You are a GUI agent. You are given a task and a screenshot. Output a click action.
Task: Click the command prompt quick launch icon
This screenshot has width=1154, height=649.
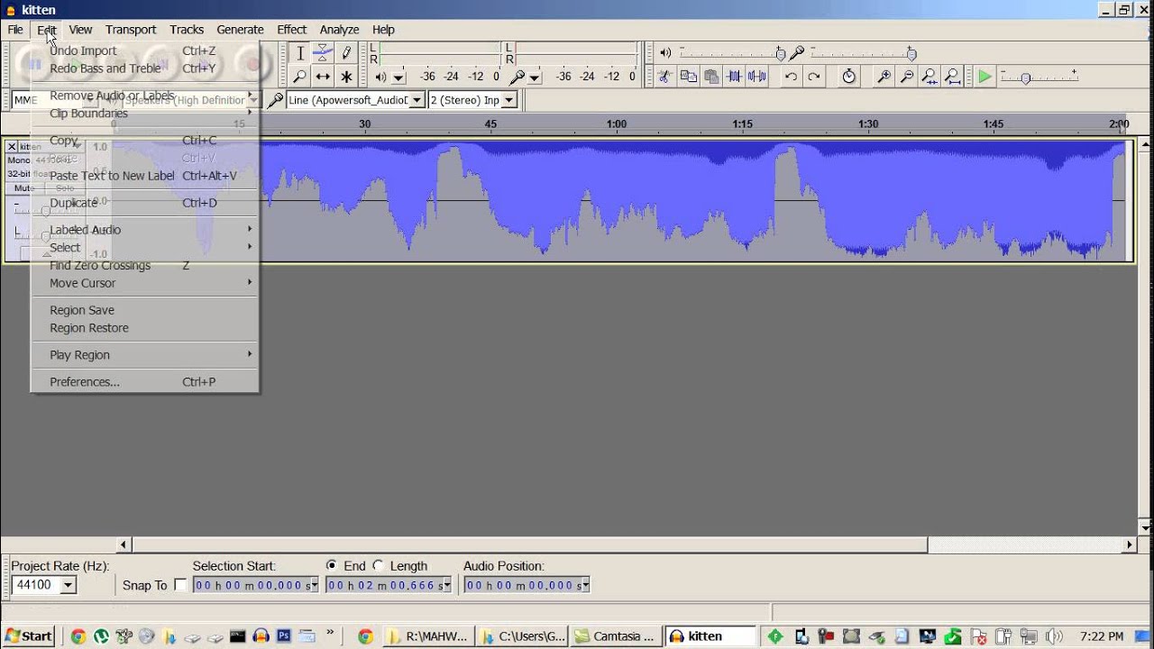(x=238, y=636)
